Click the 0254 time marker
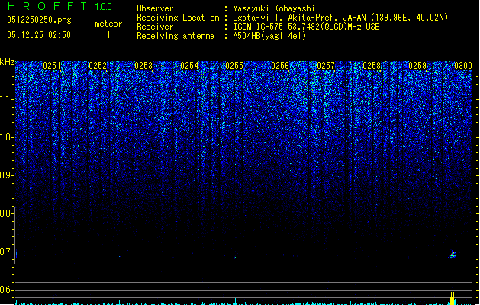This screenshot has height=305, width=480. pos(189,65)
